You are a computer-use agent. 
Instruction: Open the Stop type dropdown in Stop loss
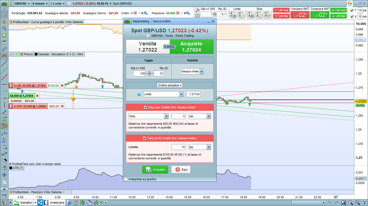click(148, 116)
